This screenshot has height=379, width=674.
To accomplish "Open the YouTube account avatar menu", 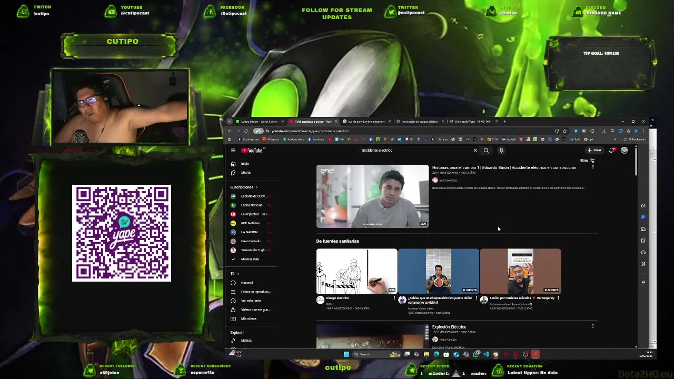I will click(x=624, y=151).
